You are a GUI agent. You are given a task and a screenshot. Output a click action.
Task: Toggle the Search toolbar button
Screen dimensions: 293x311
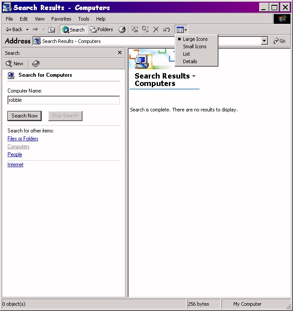[x=73, y=30]
